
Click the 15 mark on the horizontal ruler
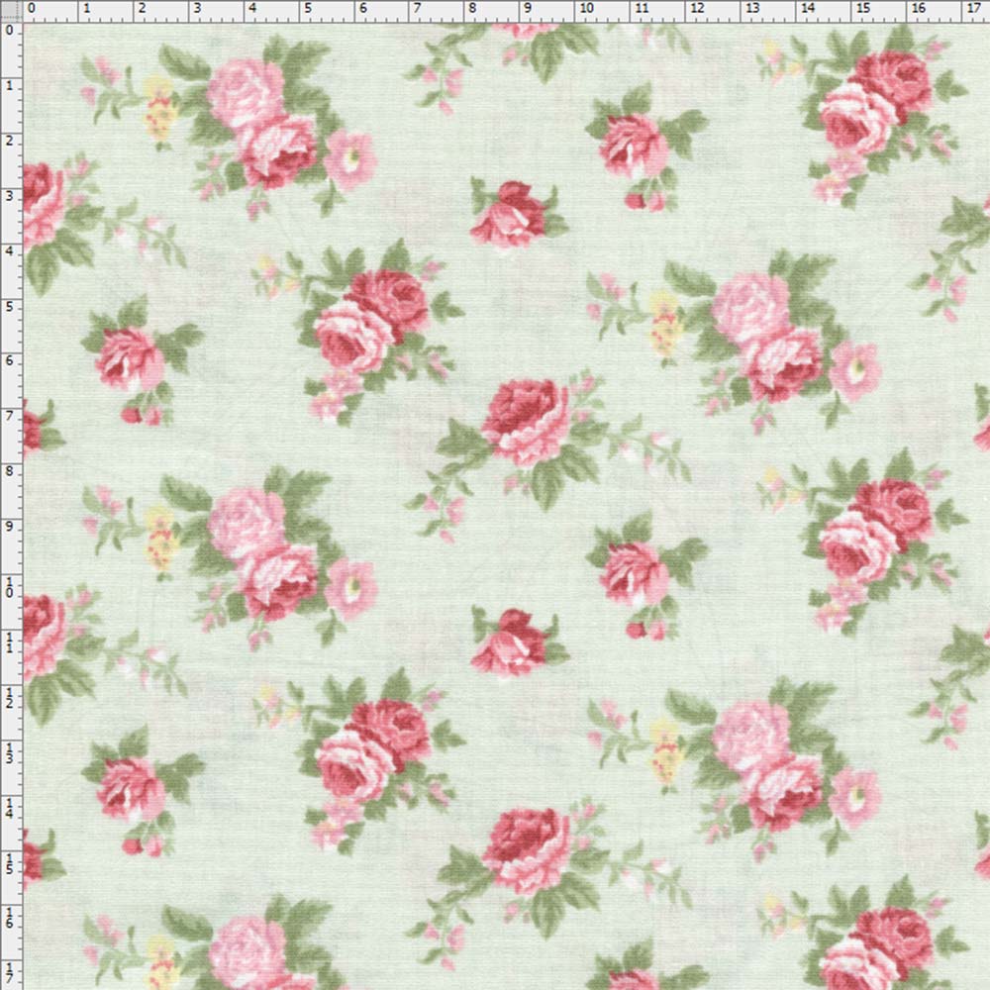[863, 9]
